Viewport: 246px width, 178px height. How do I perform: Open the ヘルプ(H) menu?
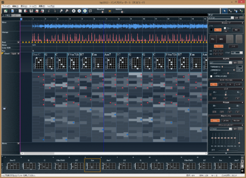tap(51, 6)
